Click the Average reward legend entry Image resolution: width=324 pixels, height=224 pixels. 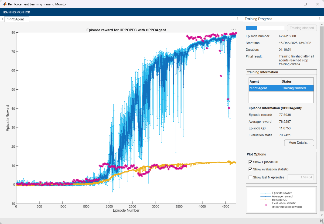point(282,196)
